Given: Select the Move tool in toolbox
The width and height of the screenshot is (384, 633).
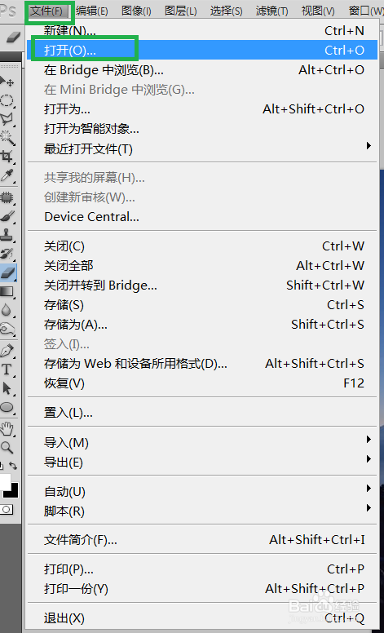Looking at the screenshot, I should [x=7, y=81].
